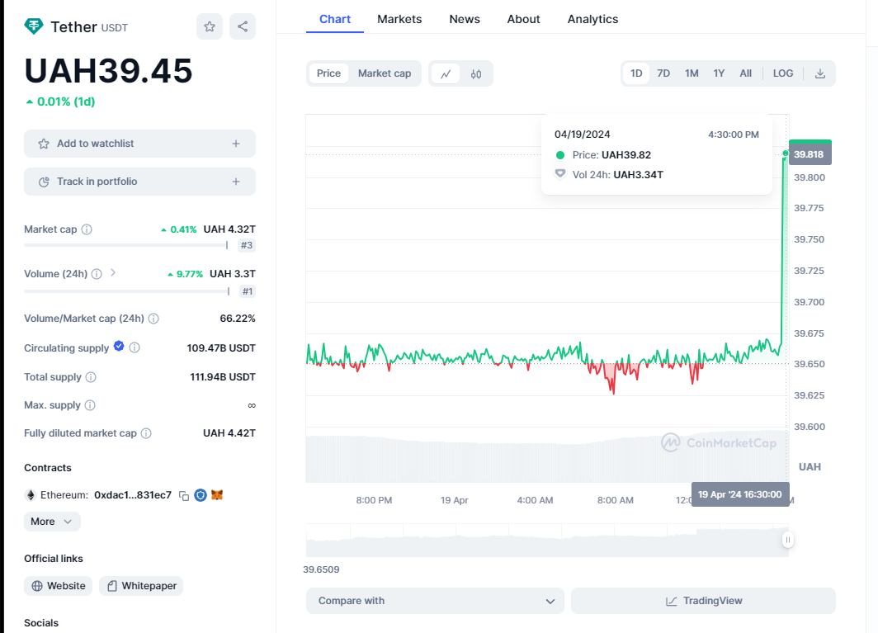Open Market cap info tooltip icon
This screenshot has width=878, height=633.
87,229
